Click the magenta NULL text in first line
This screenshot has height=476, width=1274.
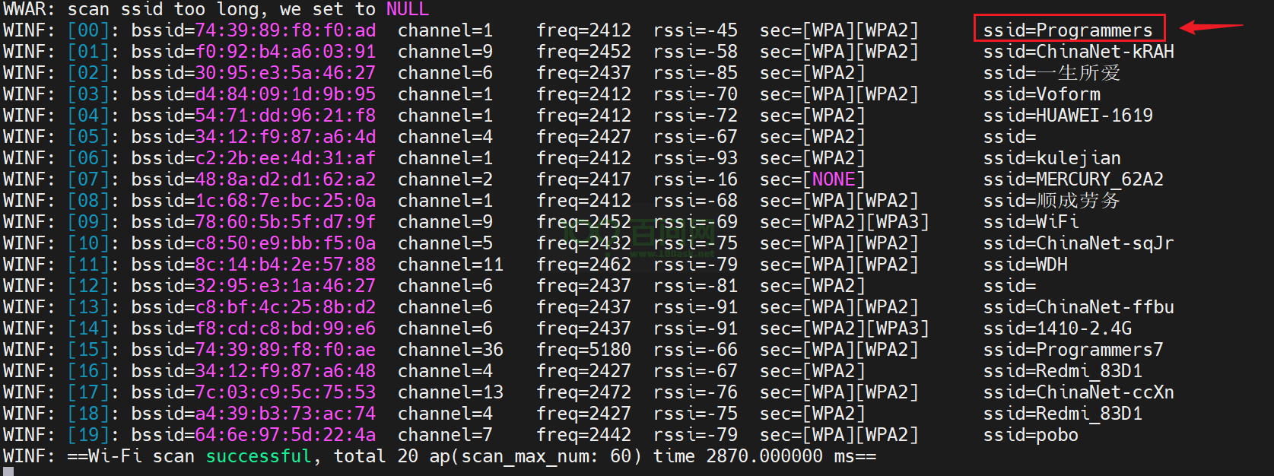(x=407, y=9)
